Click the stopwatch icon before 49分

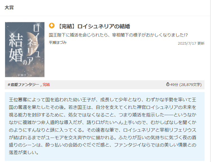point(168,84)
